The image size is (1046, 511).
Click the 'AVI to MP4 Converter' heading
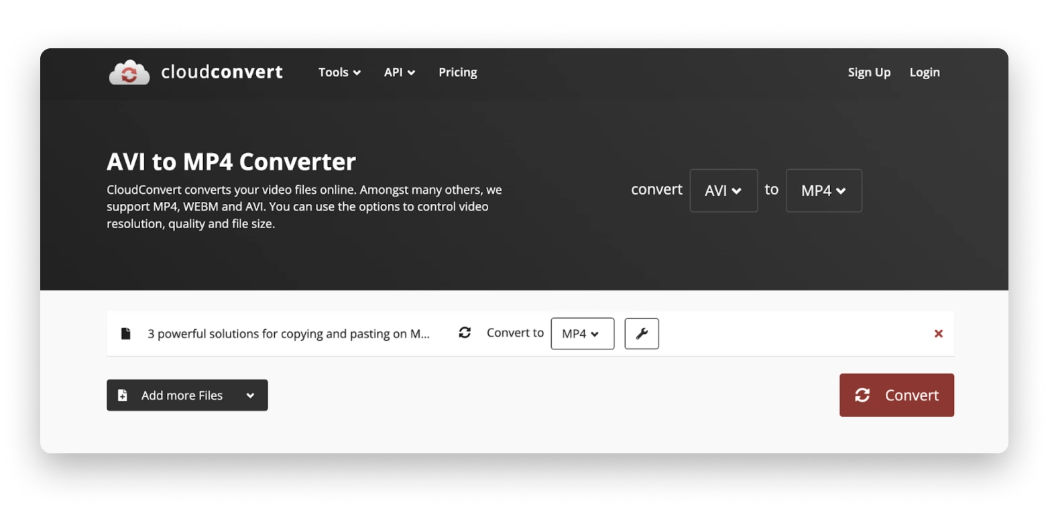point(231,162)
